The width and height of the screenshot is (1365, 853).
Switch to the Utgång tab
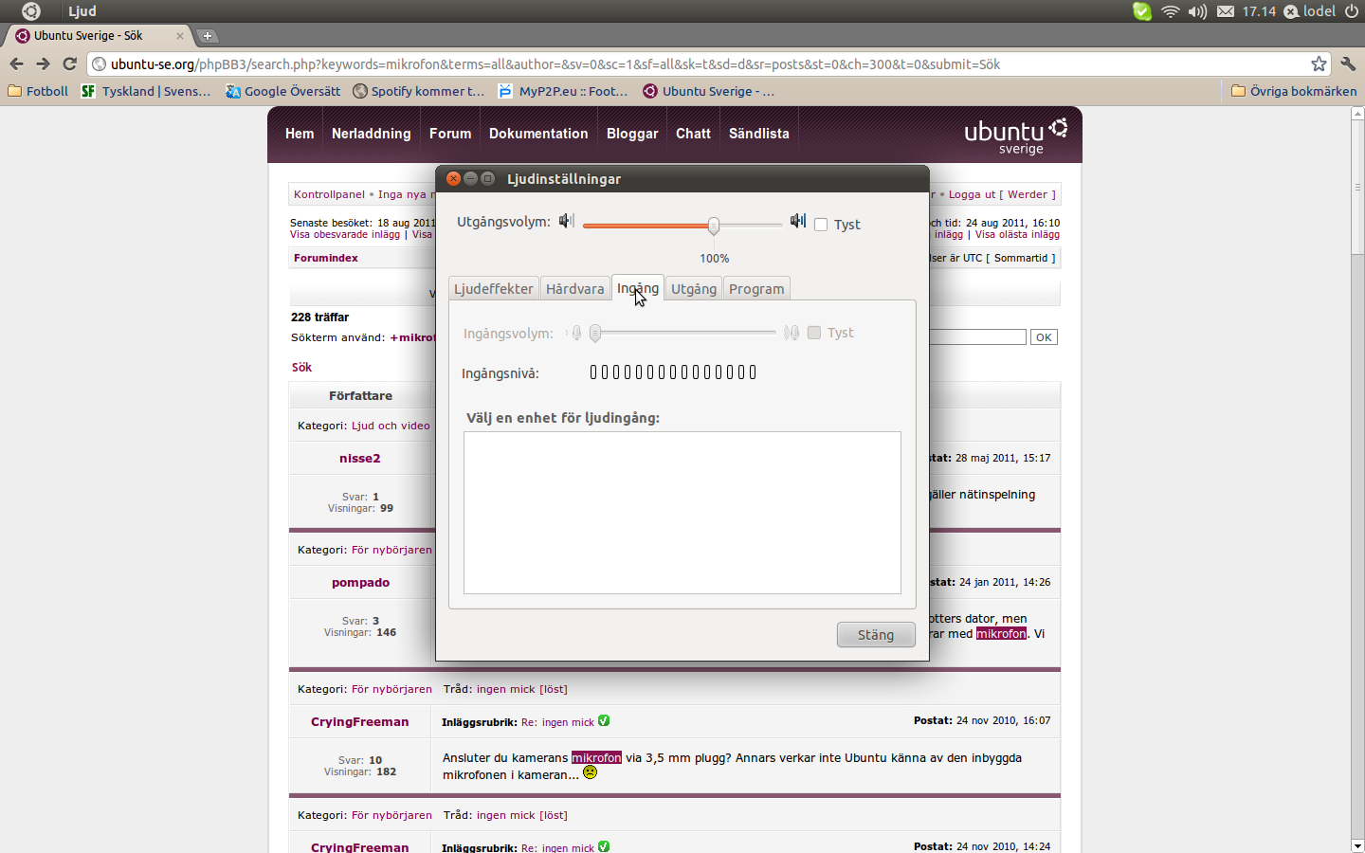(694, 288)
